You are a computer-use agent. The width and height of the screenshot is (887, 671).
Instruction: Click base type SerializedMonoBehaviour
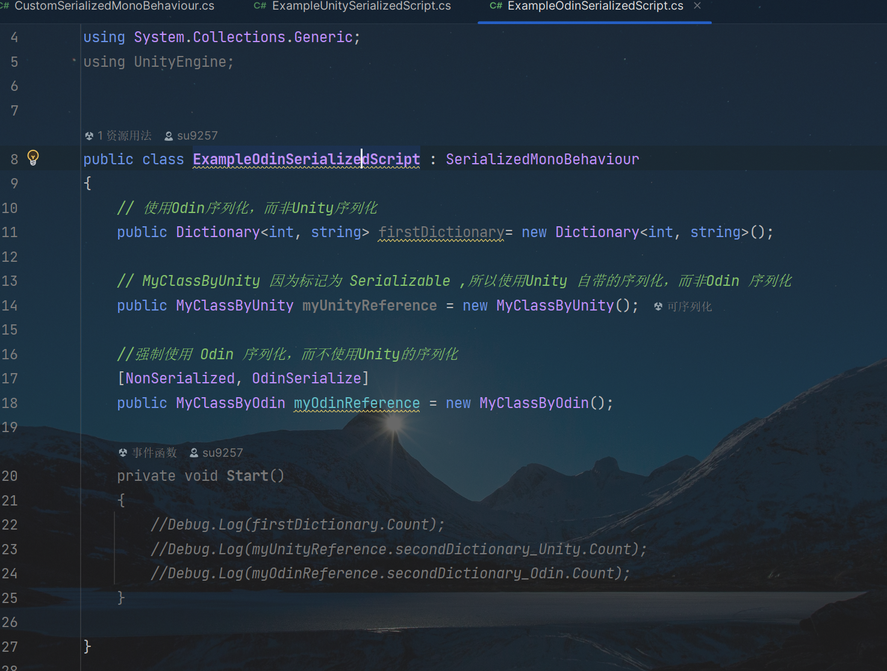tap(543, 159)
